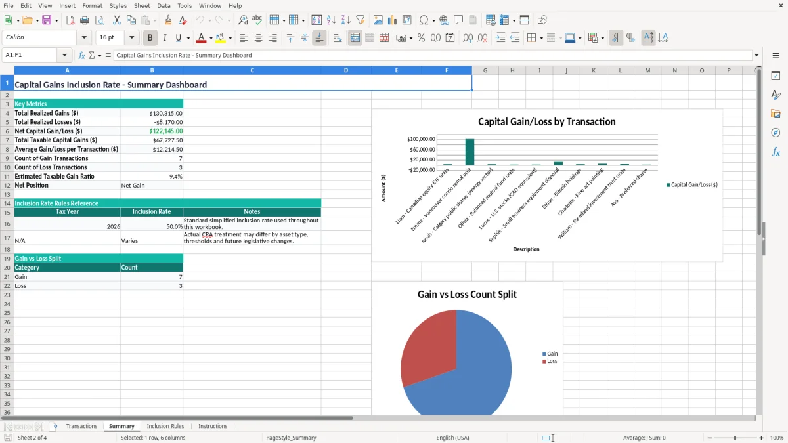Click row header 16

point(7,224)
